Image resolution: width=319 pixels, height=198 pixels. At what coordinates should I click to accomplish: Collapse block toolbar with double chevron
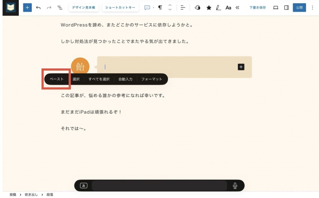[x=237, y=7]
